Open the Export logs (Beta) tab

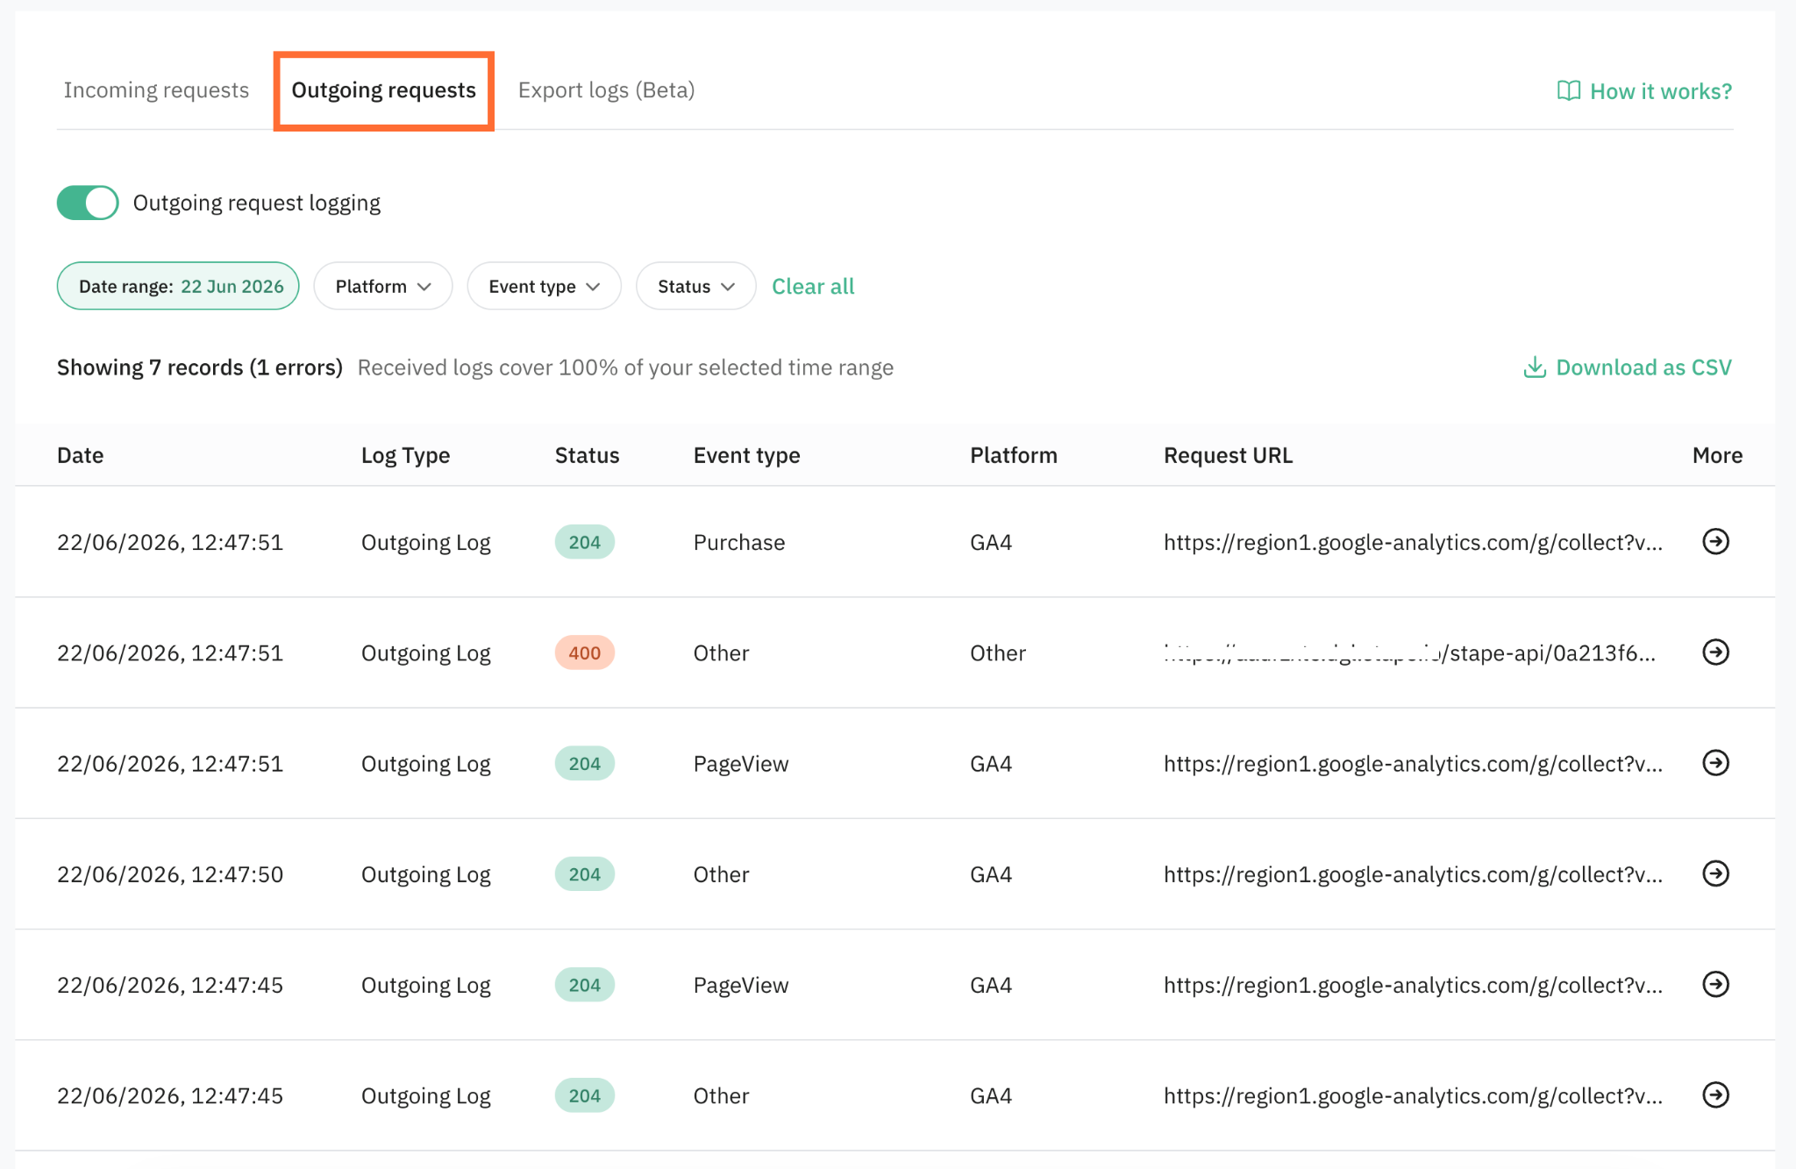click(x=606, y=90)
